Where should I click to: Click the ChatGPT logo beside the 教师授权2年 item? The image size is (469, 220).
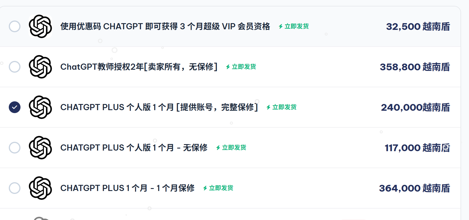point(40,67)
